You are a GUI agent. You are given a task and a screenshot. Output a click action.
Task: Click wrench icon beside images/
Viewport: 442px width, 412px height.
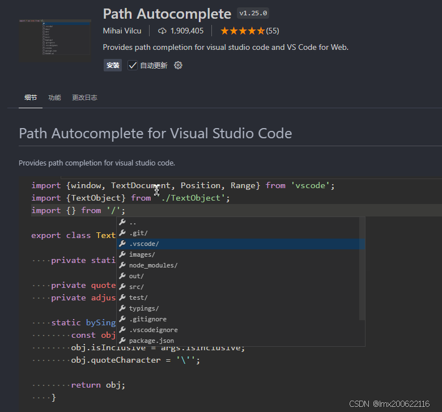pyautogui.click(x=122, y=254)
